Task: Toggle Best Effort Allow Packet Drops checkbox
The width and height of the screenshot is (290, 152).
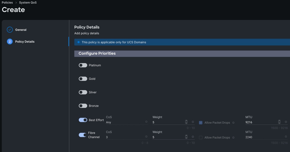Action: (201, 123)
